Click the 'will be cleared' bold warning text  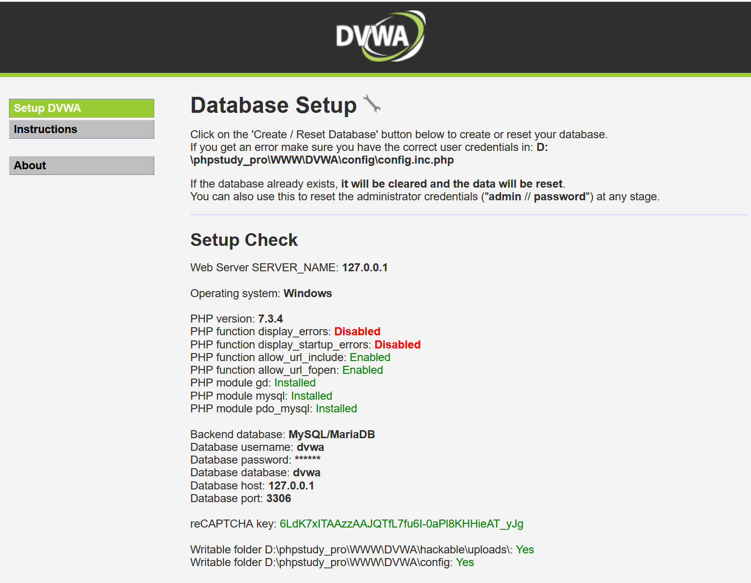point(452,184)
